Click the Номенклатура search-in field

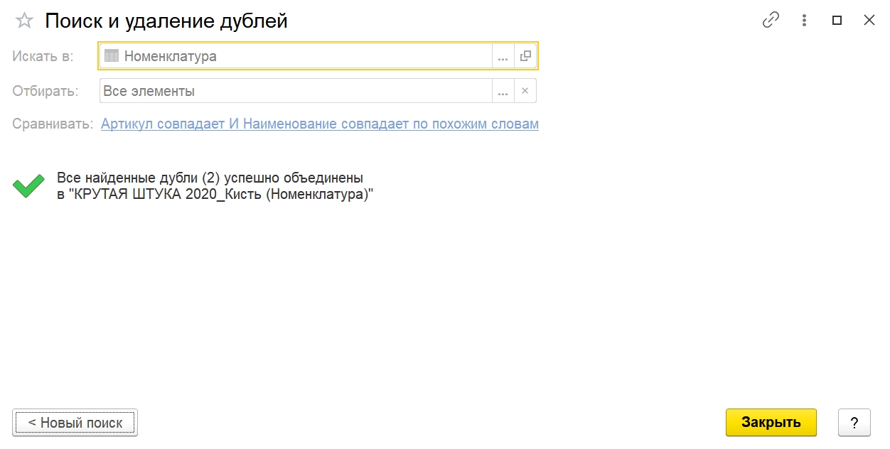(296, 56)
